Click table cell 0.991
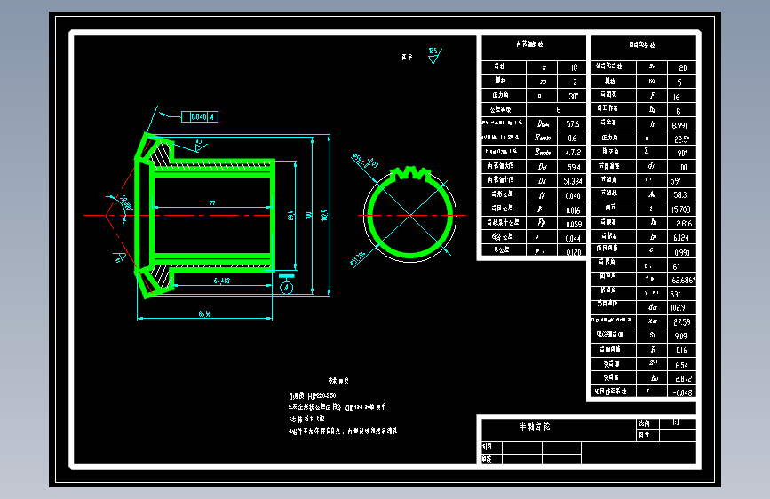 click(x=681, y=252)
